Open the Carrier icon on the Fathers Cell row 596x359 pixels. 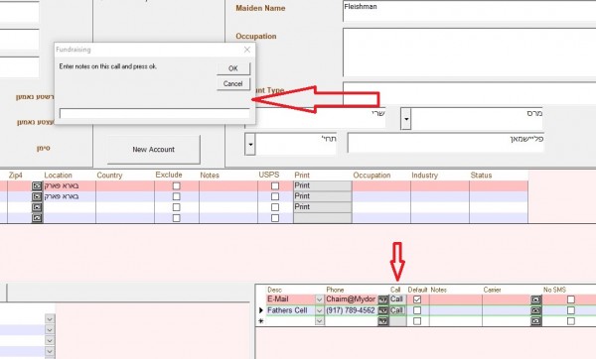[x=536, y=310]
